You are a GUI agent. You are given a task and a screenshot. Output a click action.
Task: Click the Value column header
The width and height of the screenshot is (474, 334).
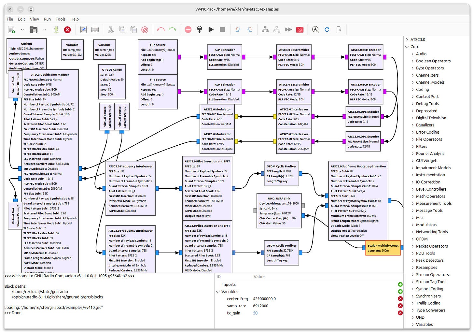[x=259, y=277]
